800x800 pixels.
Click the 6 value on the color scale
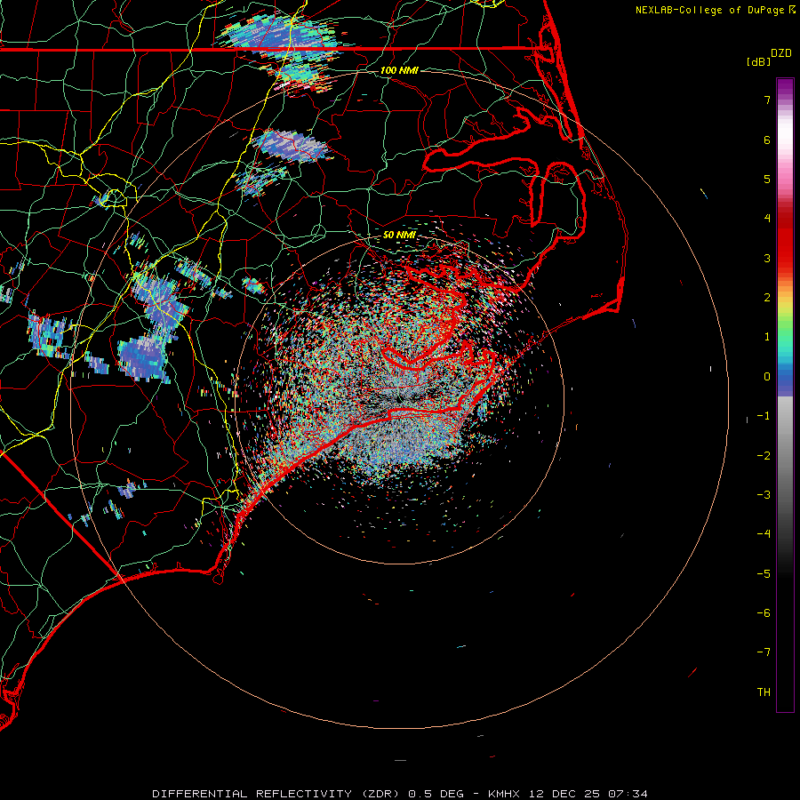tap(767, 140)
